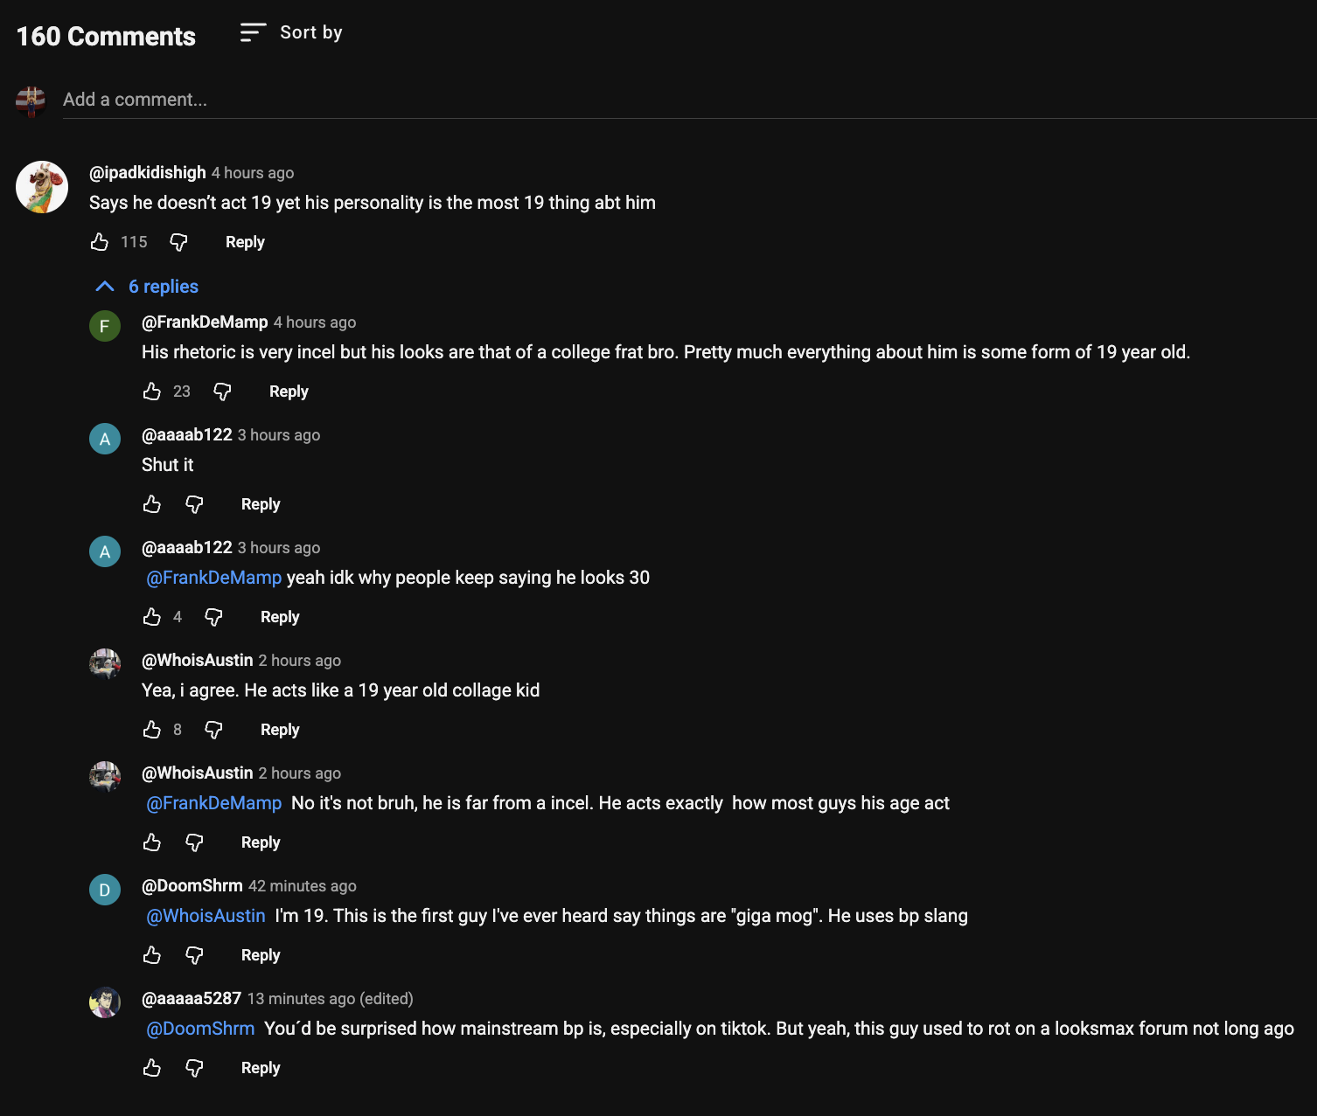Open the @WhoisAustin mention in DoomShrm's reply
Image resolution: width=1317 pixels, height=1116 pixels.
coord(206,916)
